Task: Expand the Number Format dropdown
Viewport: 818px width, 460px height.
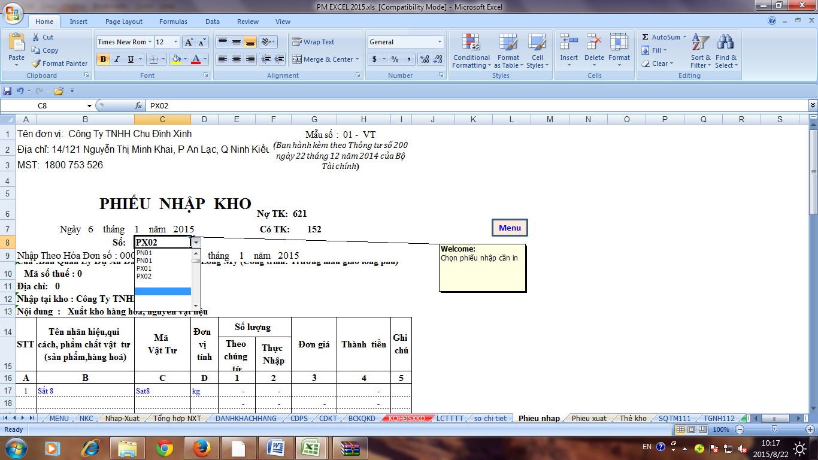Action: pos(440,42)
